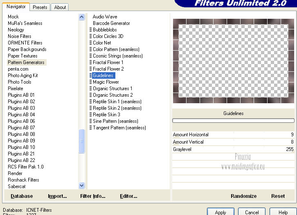Viewport: 297px width, 215px height.
Task: Click the category list scrollbar thumb
Action: click(82, 141)
